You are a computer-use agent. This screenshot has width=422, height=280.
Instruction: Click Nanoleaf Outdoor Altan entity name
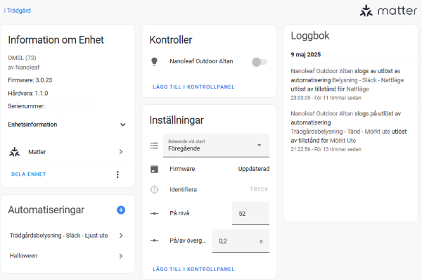tap(201, 61)
